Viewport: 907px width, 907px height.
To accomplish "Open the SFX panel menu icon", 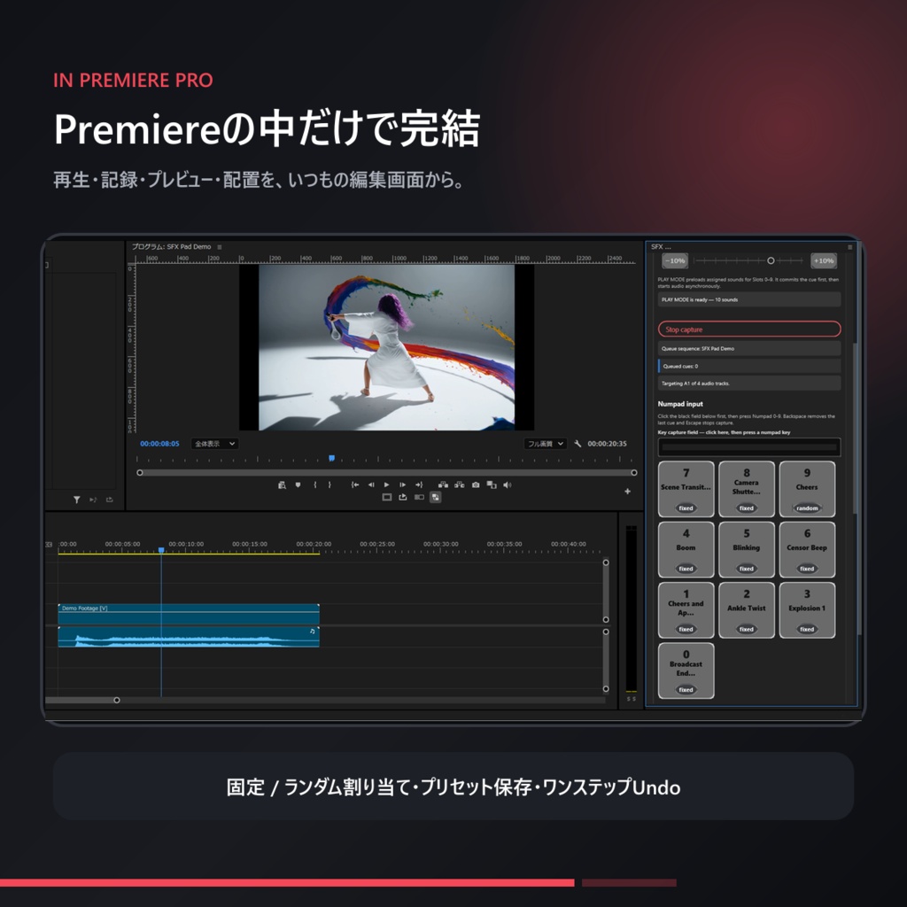I will tap(849, 247).
